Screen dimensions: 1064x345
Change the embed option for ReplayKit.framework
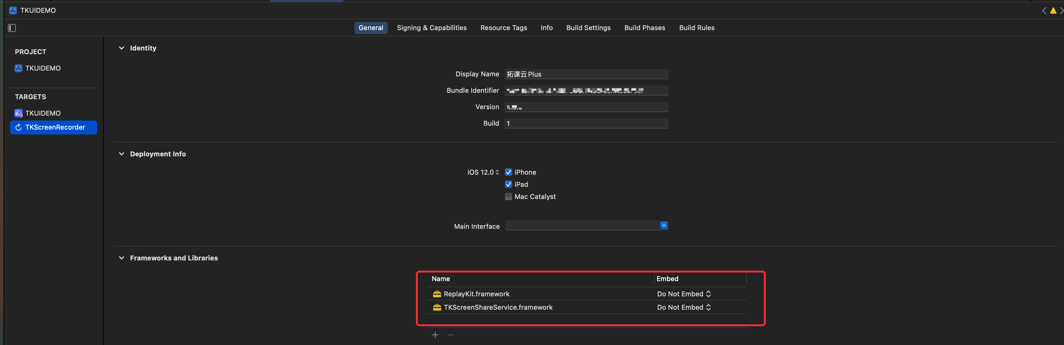(684, 294)
